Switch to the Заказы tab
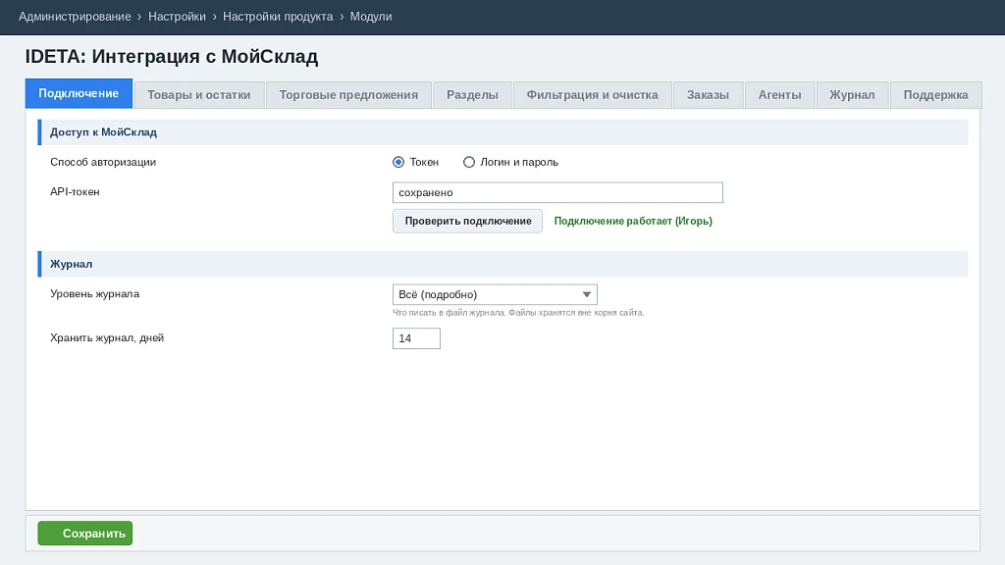The height and width of the screenshot is (565, 1005). click(x=709, y=95)
